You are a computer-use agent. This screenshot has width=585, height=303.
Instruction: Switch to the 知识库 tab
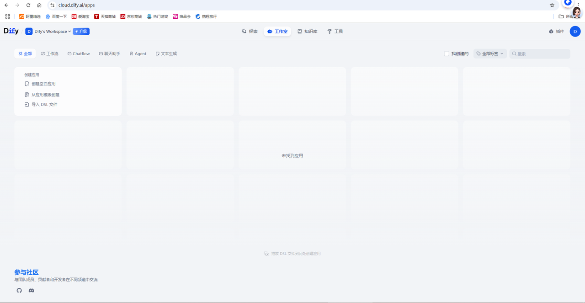[x=307, y=32]
